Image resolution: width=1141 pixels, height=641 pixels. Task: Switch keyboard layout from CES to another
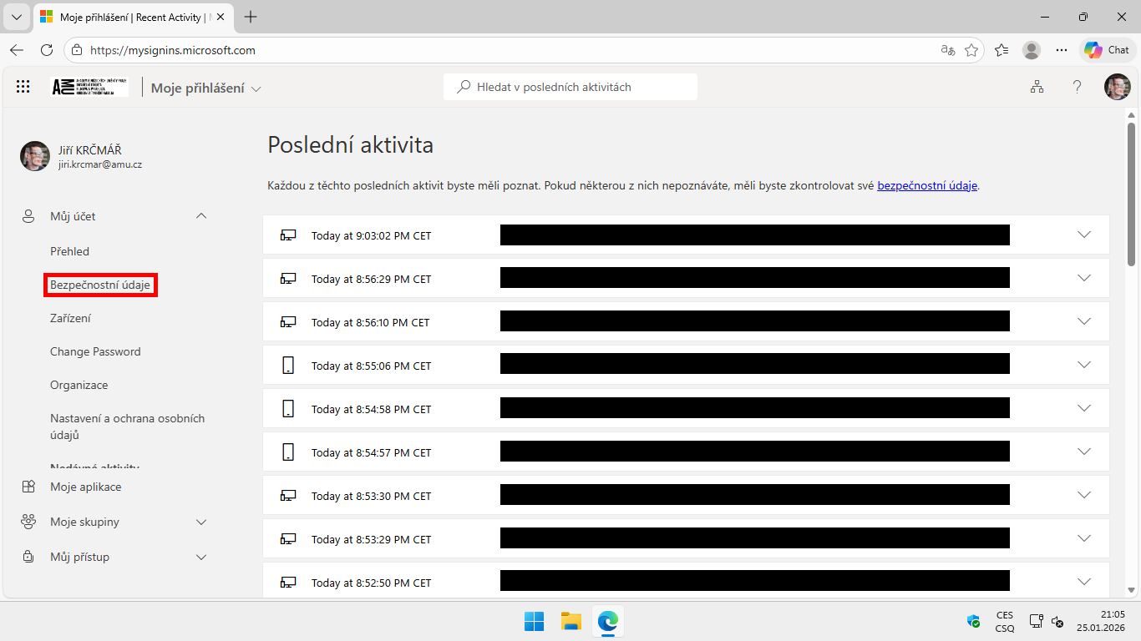click(1003, 621)
